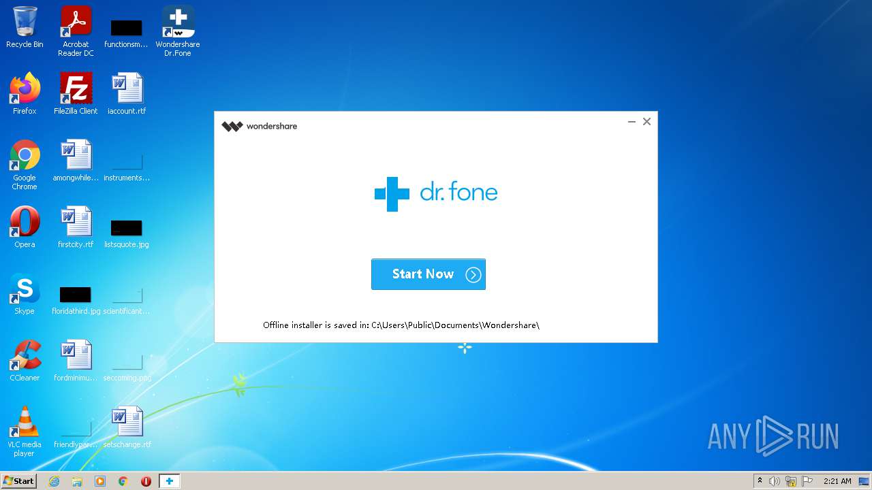Click the network tray icon
Screen dimensions: 872x490
click(791, 481)
